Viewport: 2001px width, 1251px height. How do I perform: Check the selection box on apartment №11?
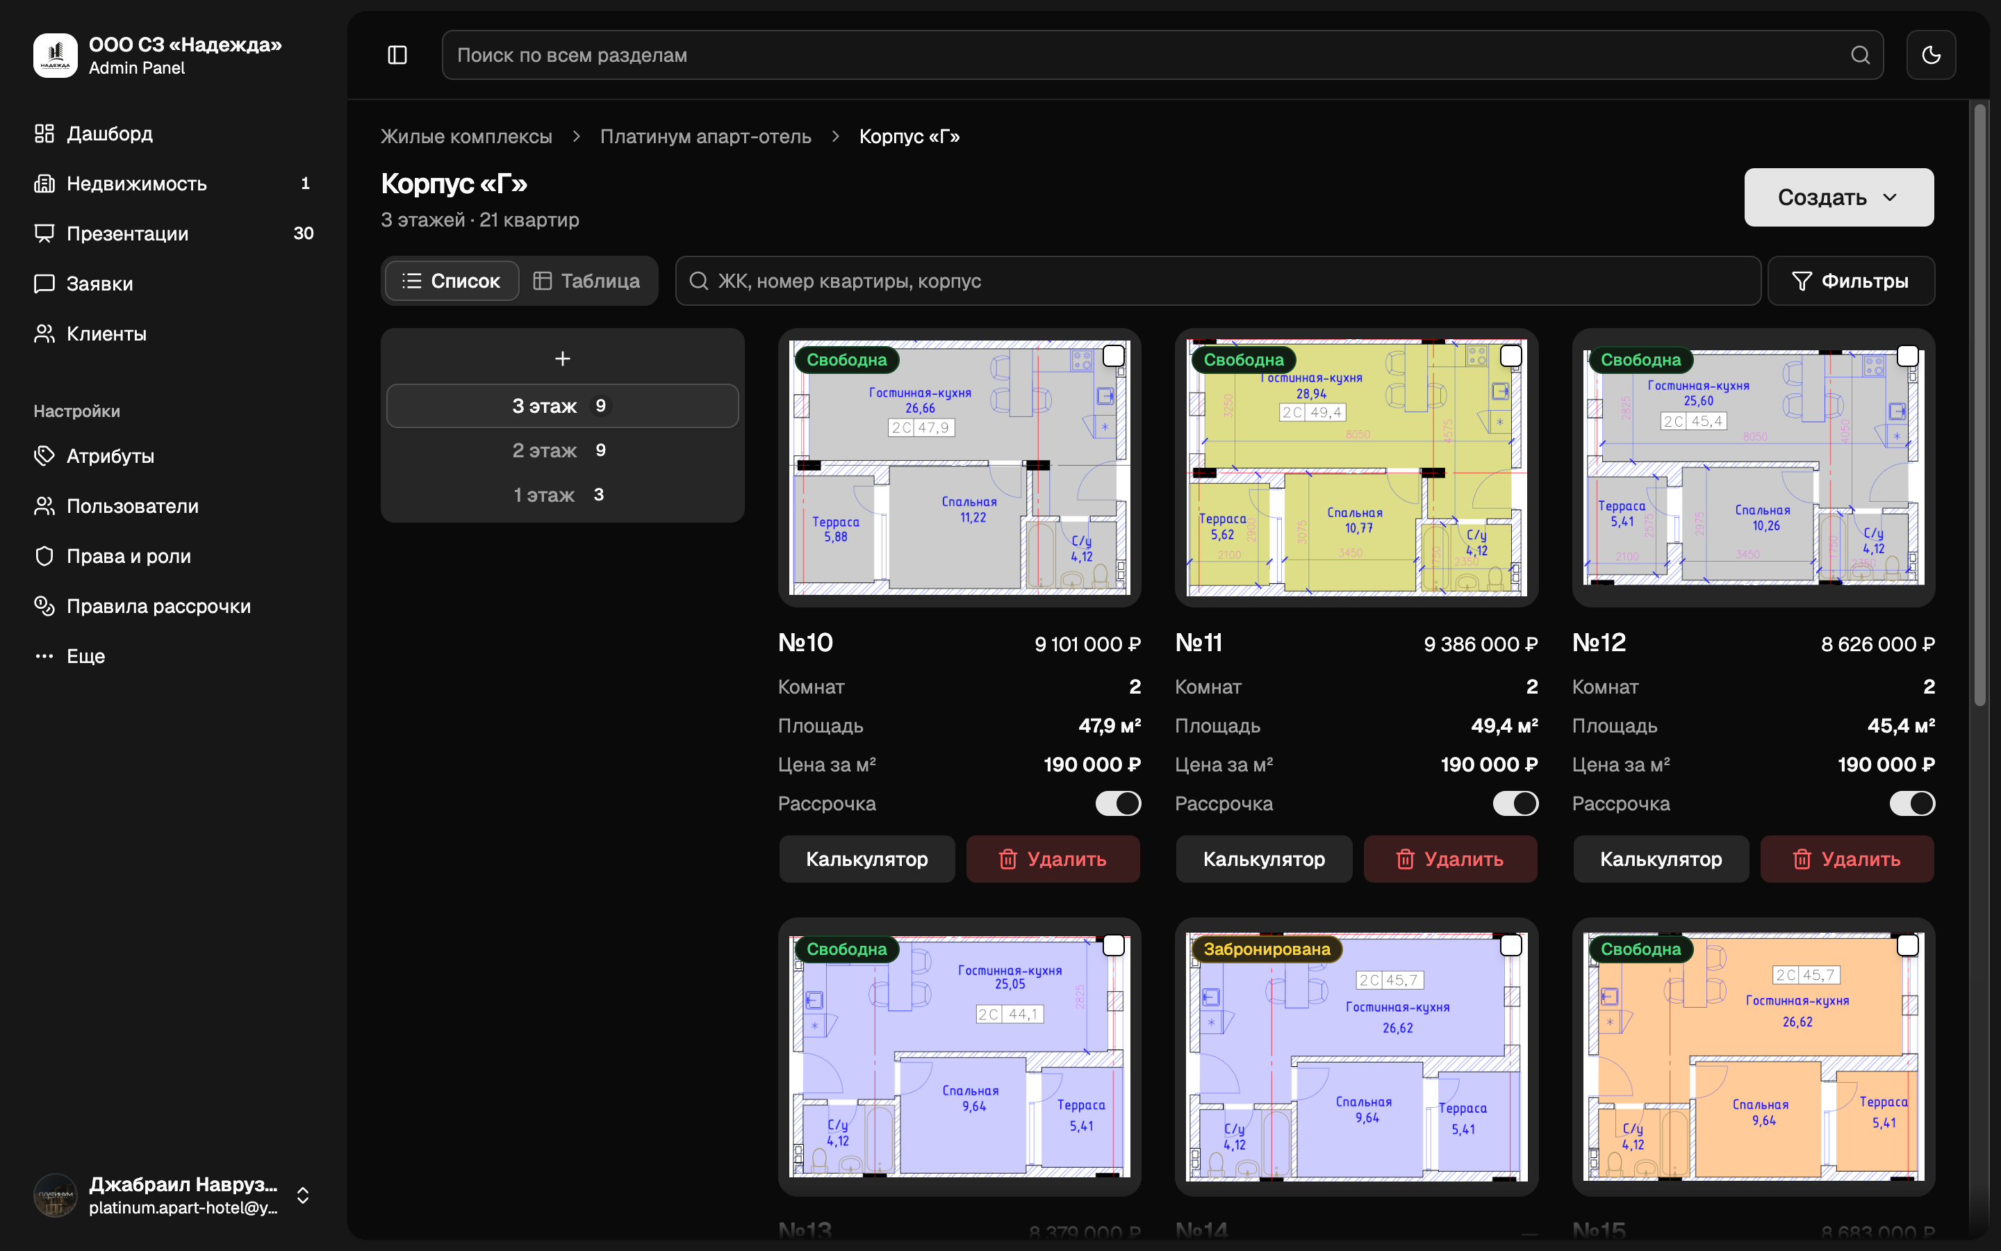[1510, 356]
